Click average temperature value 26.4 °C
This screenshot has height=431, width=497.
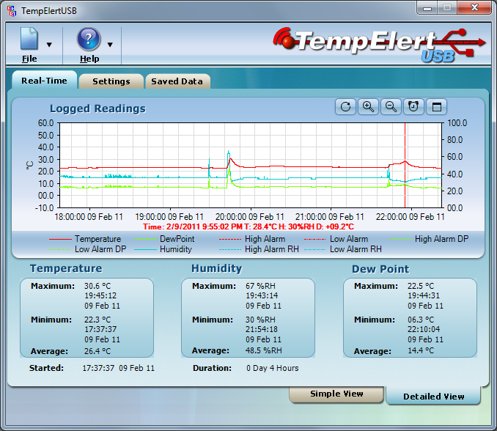(x=97, y=351)
